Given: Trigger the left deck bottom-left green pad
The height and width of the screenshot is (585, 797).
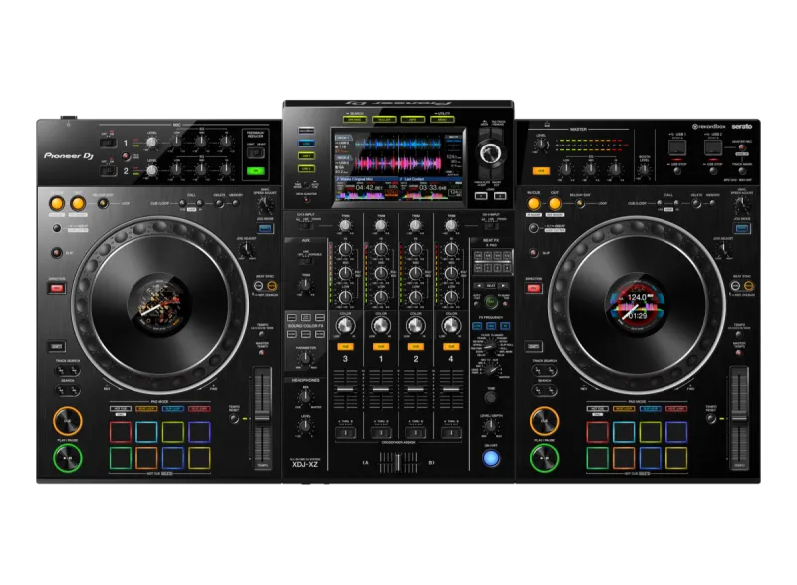Looking at the screenshot, I should coord(121,458).
